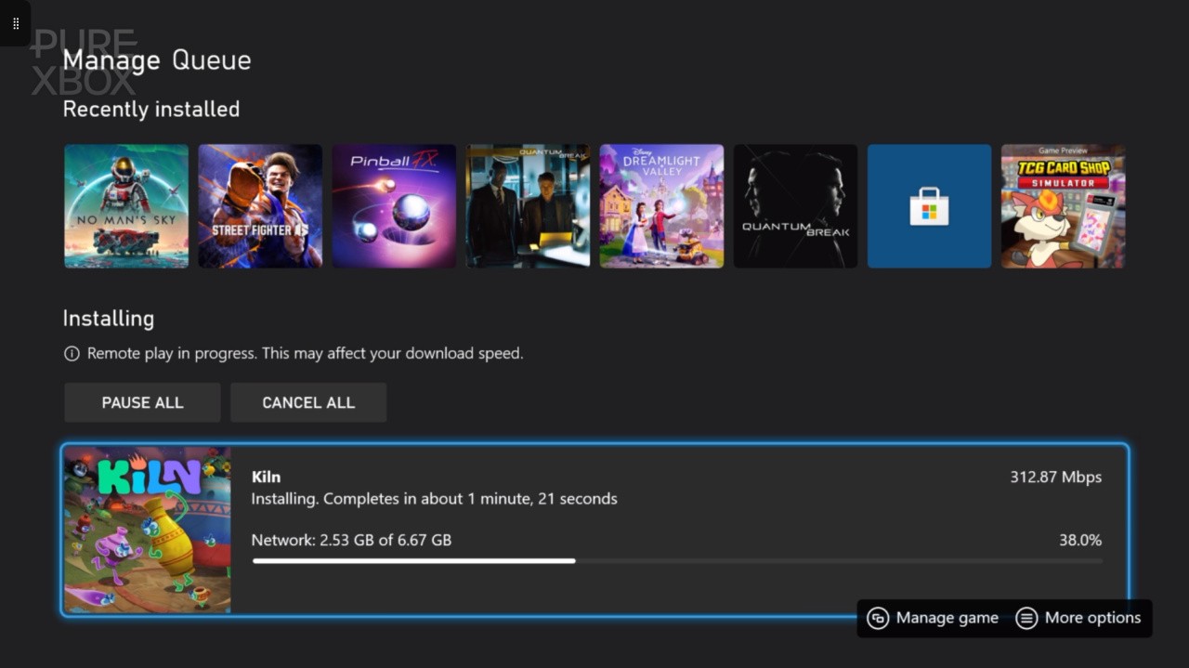
Task: Click the grip handle icon in top-left corner
Action: click(16, 23)
